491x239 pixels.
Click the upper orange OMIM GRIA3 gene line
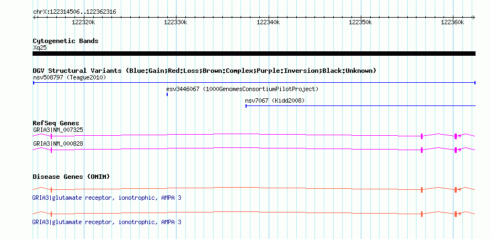click(x=254, y=189)
